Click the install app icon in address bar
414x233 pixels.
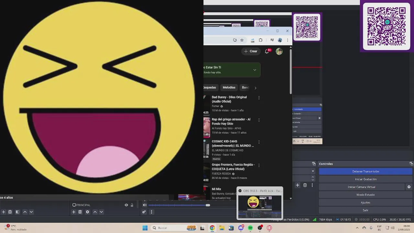point(235,40)
